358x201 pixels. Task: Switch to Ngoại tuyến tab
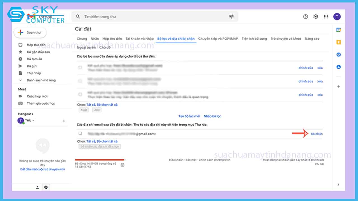coord(86,47)
